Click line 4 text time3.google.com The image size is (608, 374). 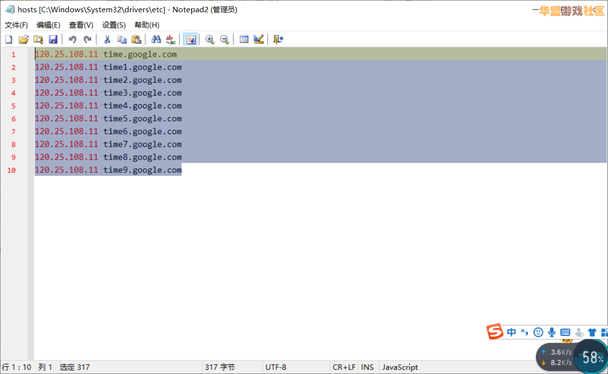(x=142, y=93)
